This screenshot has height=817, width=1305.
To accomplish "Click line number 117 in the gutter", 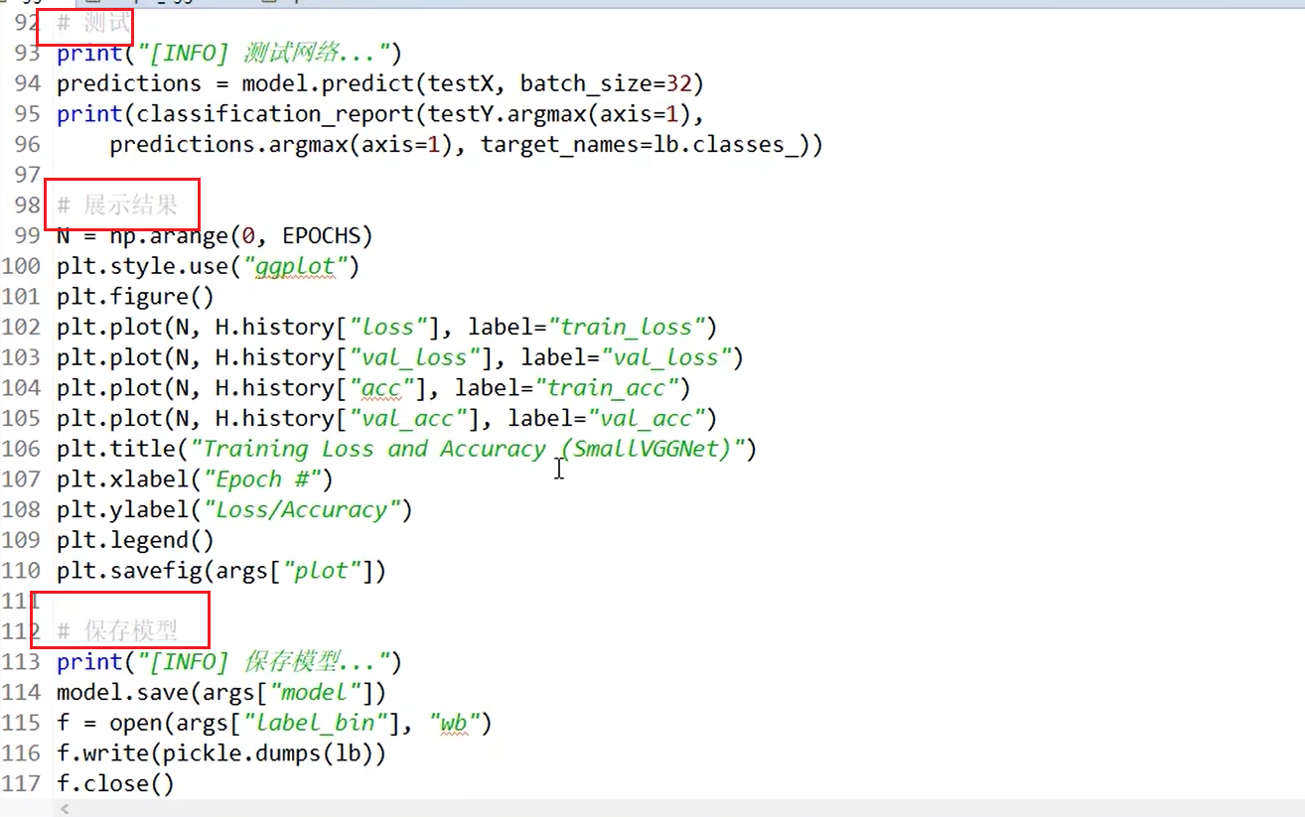I will point(21,783).
